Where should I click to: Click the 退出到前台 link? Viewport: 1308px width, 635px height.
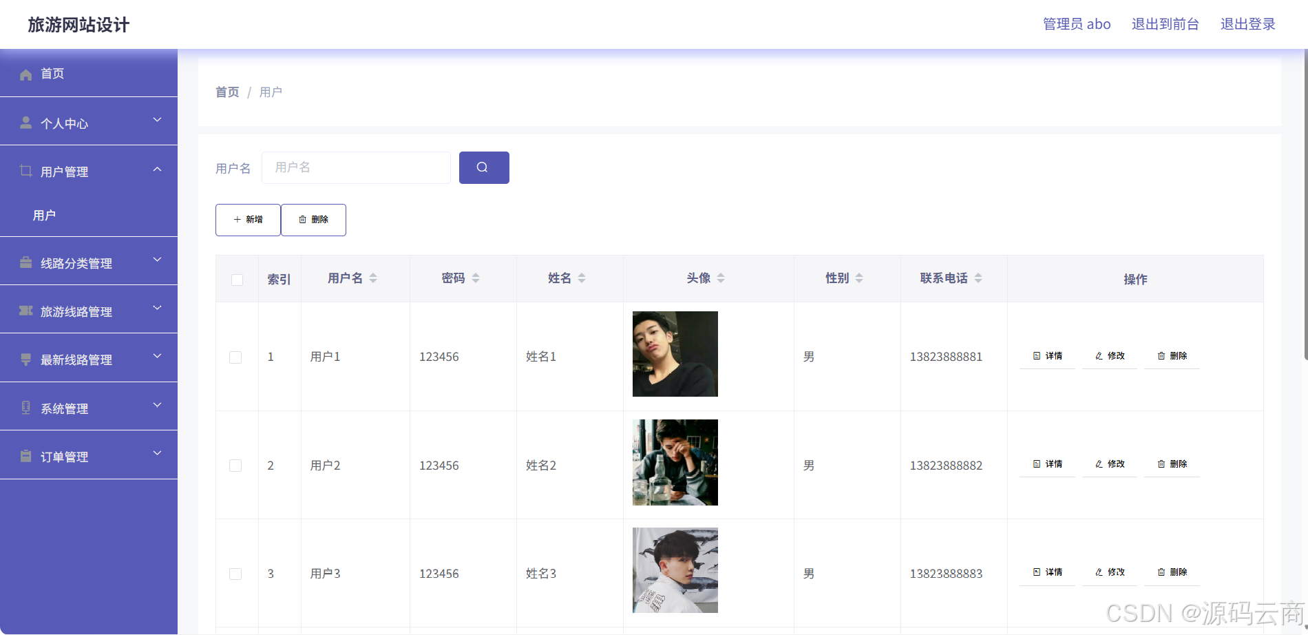[1165, 24]
